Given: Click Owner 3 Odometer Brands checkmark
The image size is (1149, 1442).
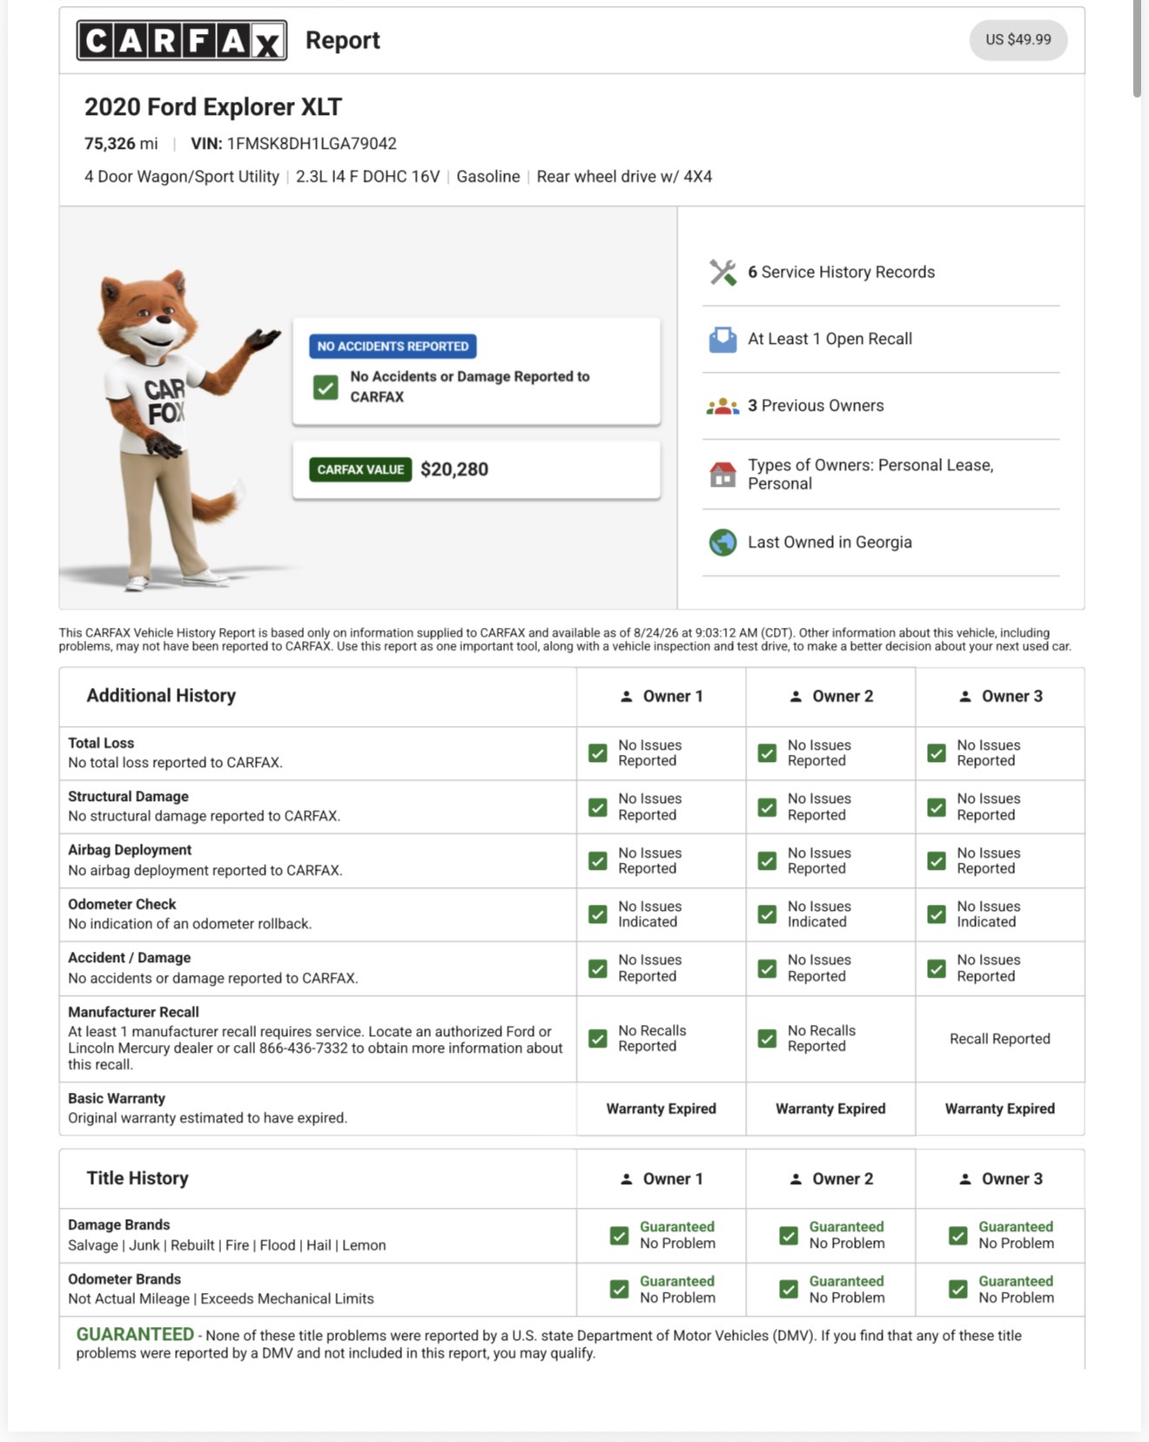Looking at the screenshot, I should point(957,1290).
